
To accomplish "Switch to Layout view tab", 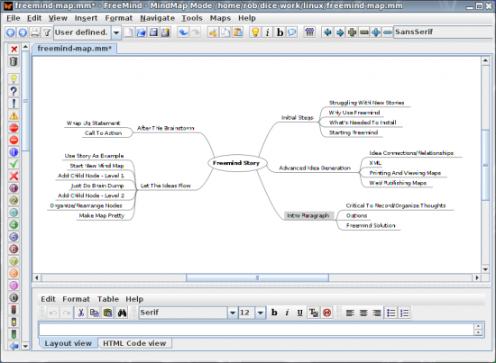I will pos(68,343).
